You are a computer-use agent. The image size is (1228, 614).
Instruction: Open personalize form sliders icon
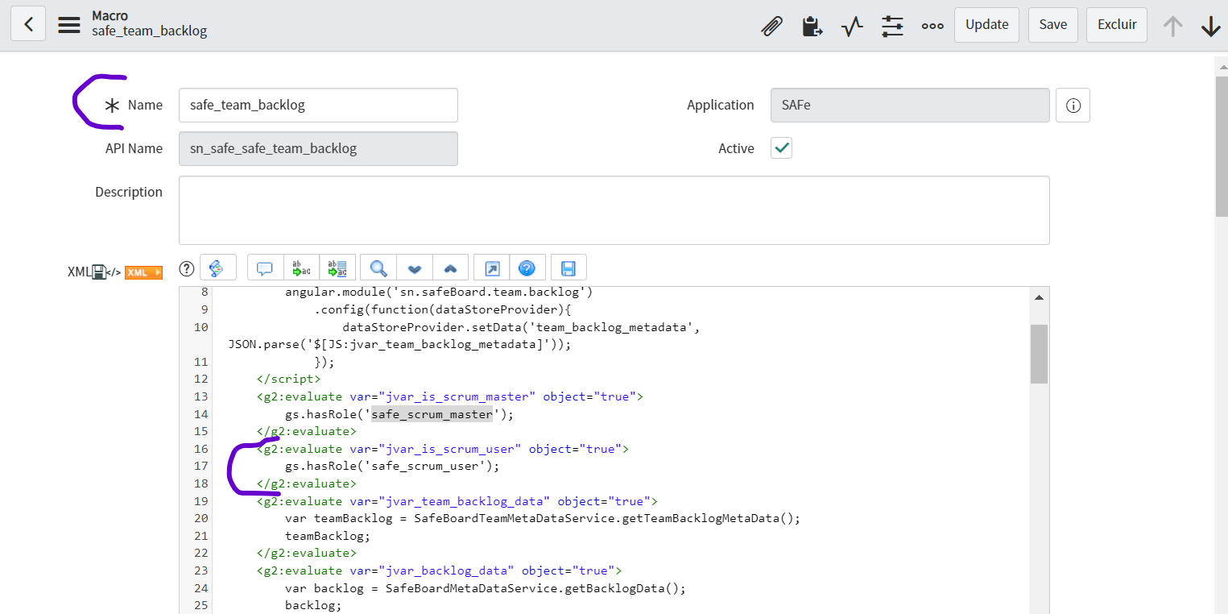(x=892, y=26)
